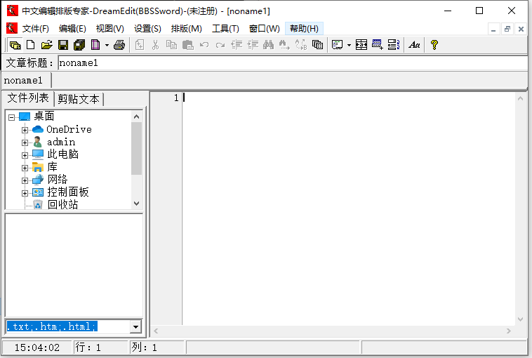Expand the OneDrive tree node
532x358 pixels.
(x=25, y=130)
